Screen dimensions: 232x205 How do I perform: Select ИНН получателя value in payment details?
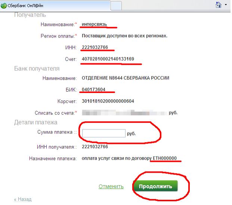[x=95, y=147]
